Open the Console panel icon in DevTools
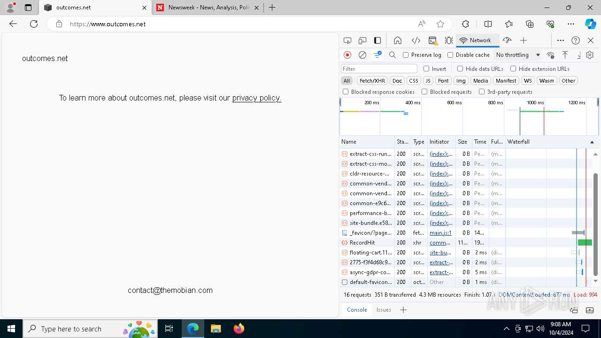601x338 pixels. (x=433, y=40)
